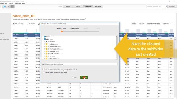The height and width of the screenshot is (99, 177).
Task: Click CREATE PROCESS
Action: click(153, 24)
